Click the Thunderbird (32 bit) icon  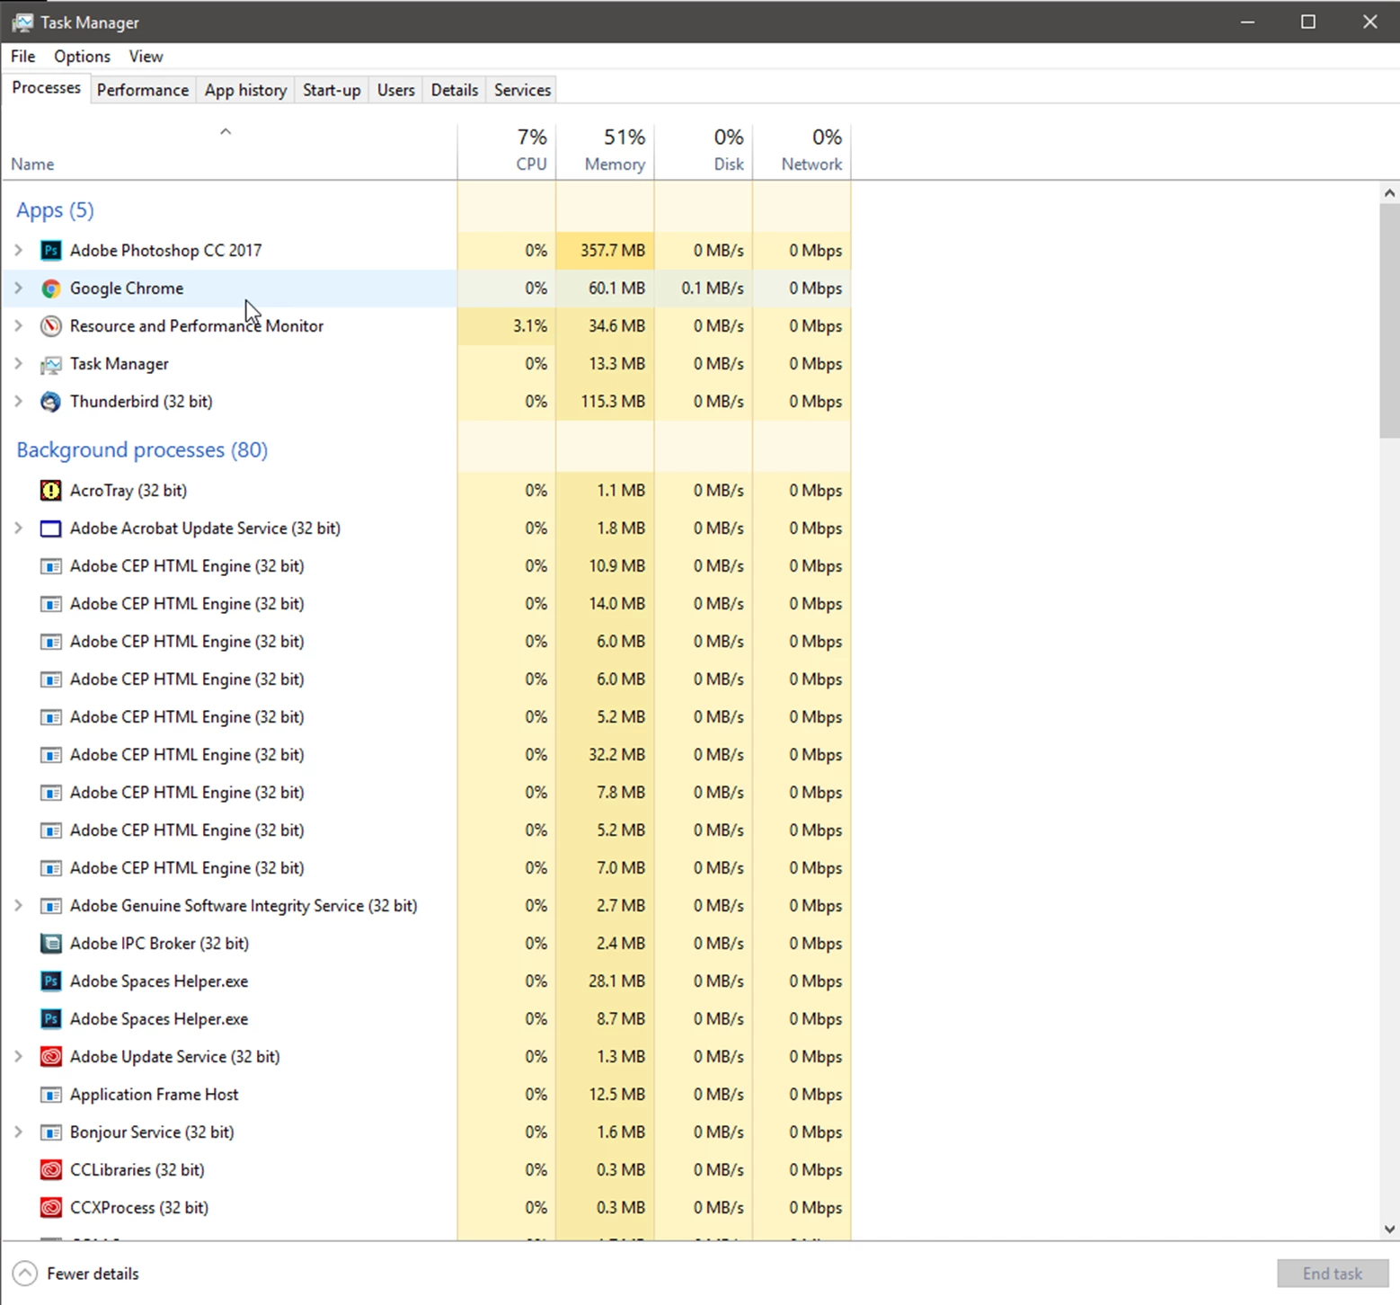[51, 402]
